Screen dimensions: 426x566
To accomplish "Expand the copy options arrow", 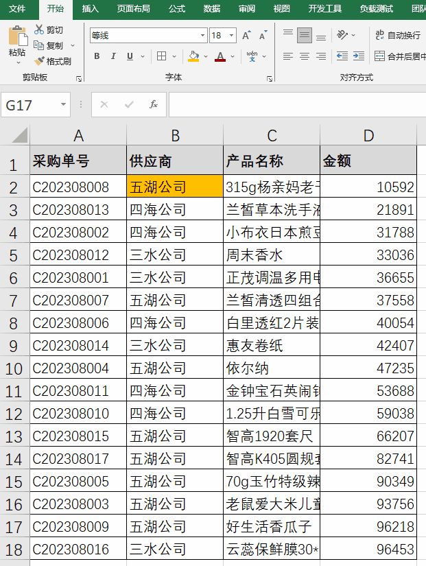I will click(73, 45).
